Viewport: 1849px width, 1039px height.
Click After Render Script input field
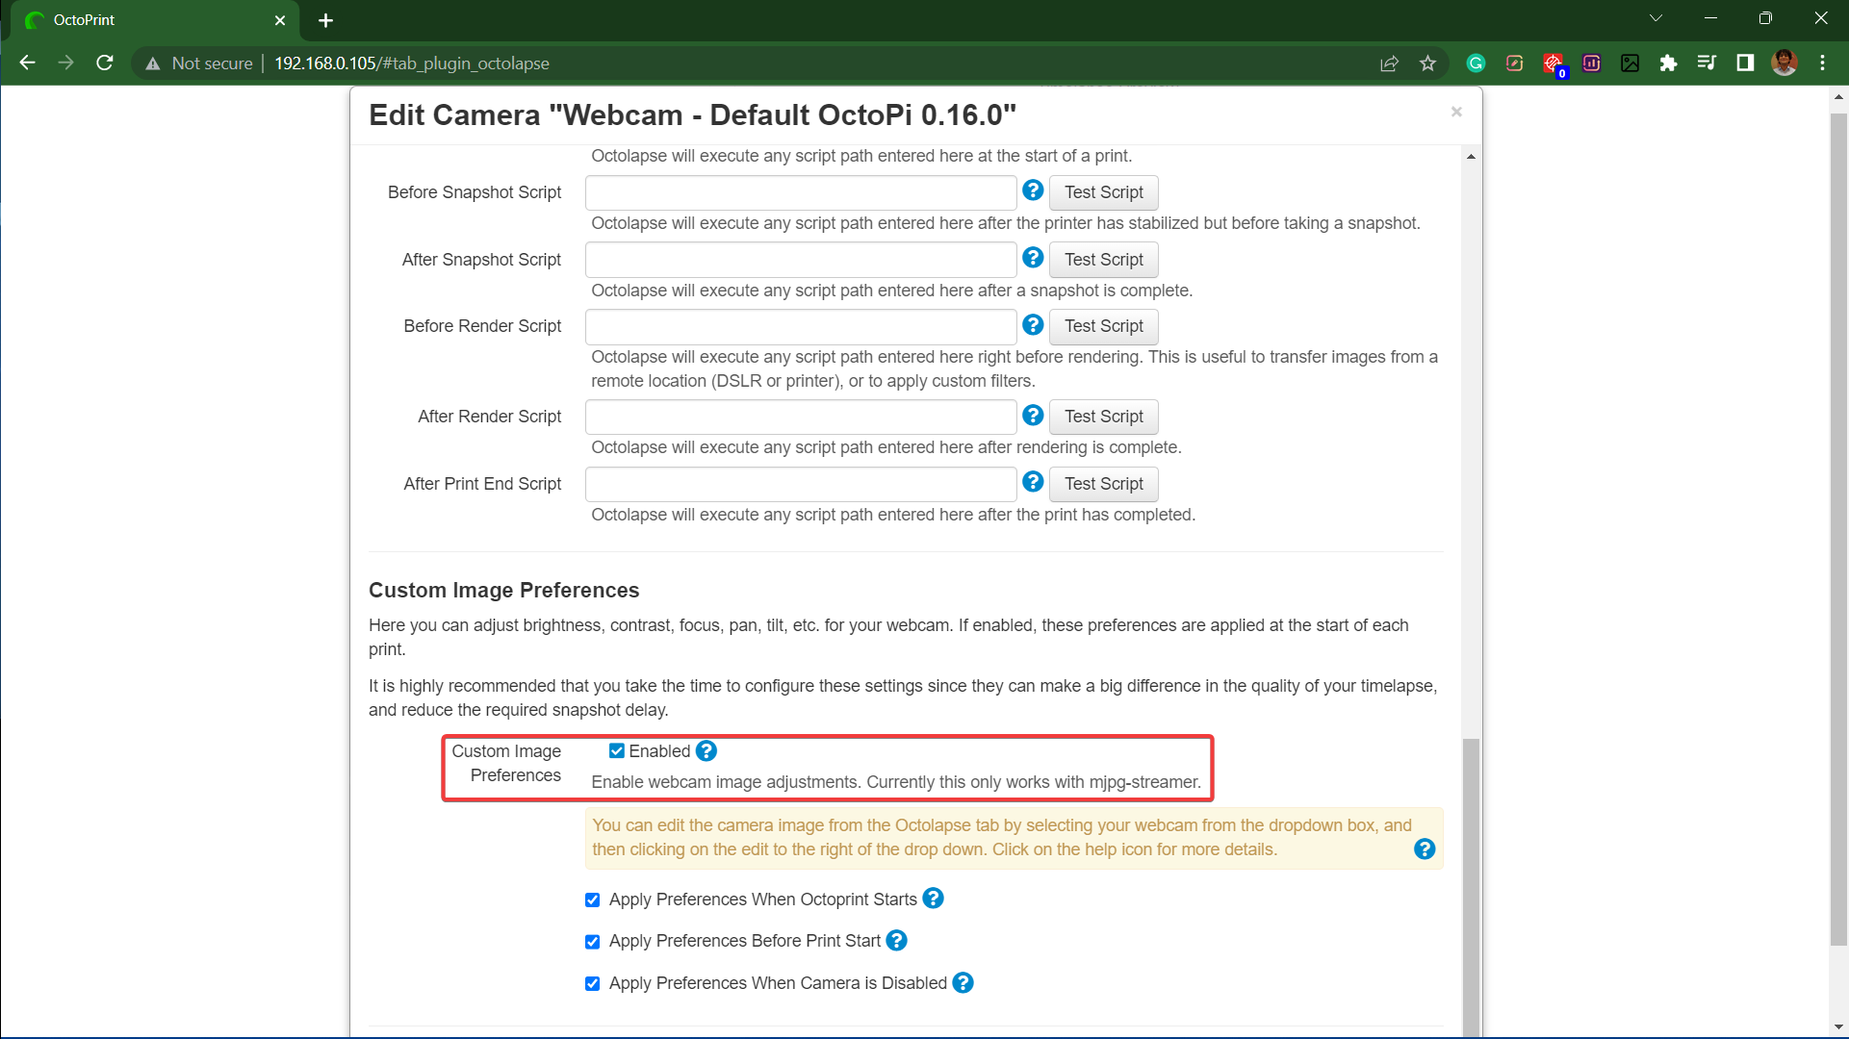pyautogui.click(x=801, y=417)
